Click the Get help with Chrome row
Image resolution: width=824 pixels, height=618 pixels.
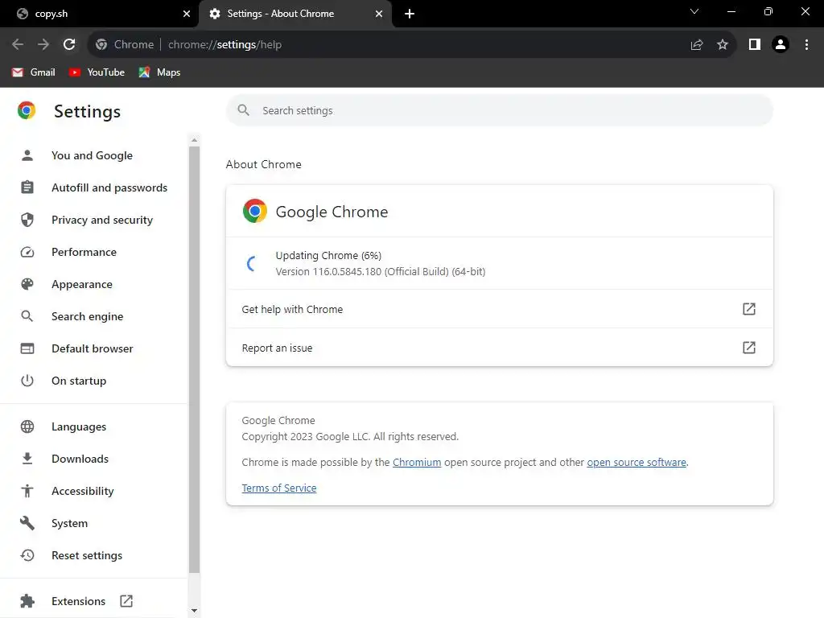(499, 309)
